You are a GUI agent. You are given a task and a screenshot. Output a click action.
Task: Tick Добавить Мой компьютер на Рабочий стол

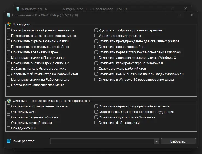point(9,74)
